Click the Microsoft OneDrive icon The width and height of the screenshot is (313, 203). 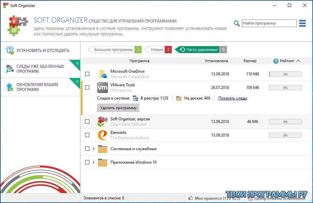(x=103, y=74)
